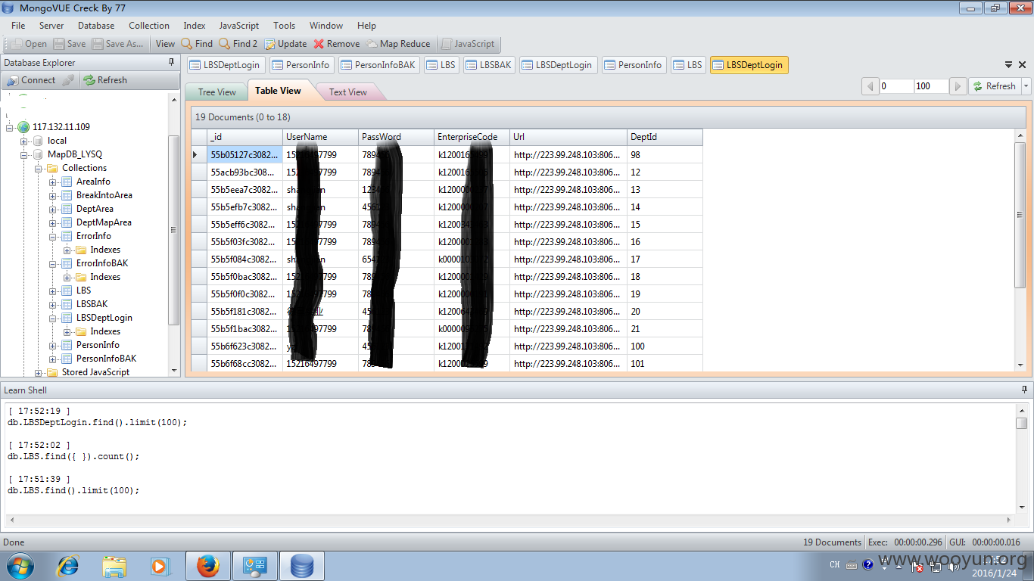The image size is (1034, 581).
Task: Refresh the Database Explorer tree
Action: 105,80
